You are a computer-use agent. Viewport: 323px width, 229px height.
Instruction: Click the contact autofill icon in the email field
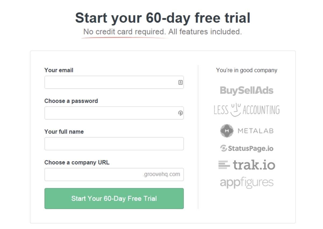click(x=180, y=82)
